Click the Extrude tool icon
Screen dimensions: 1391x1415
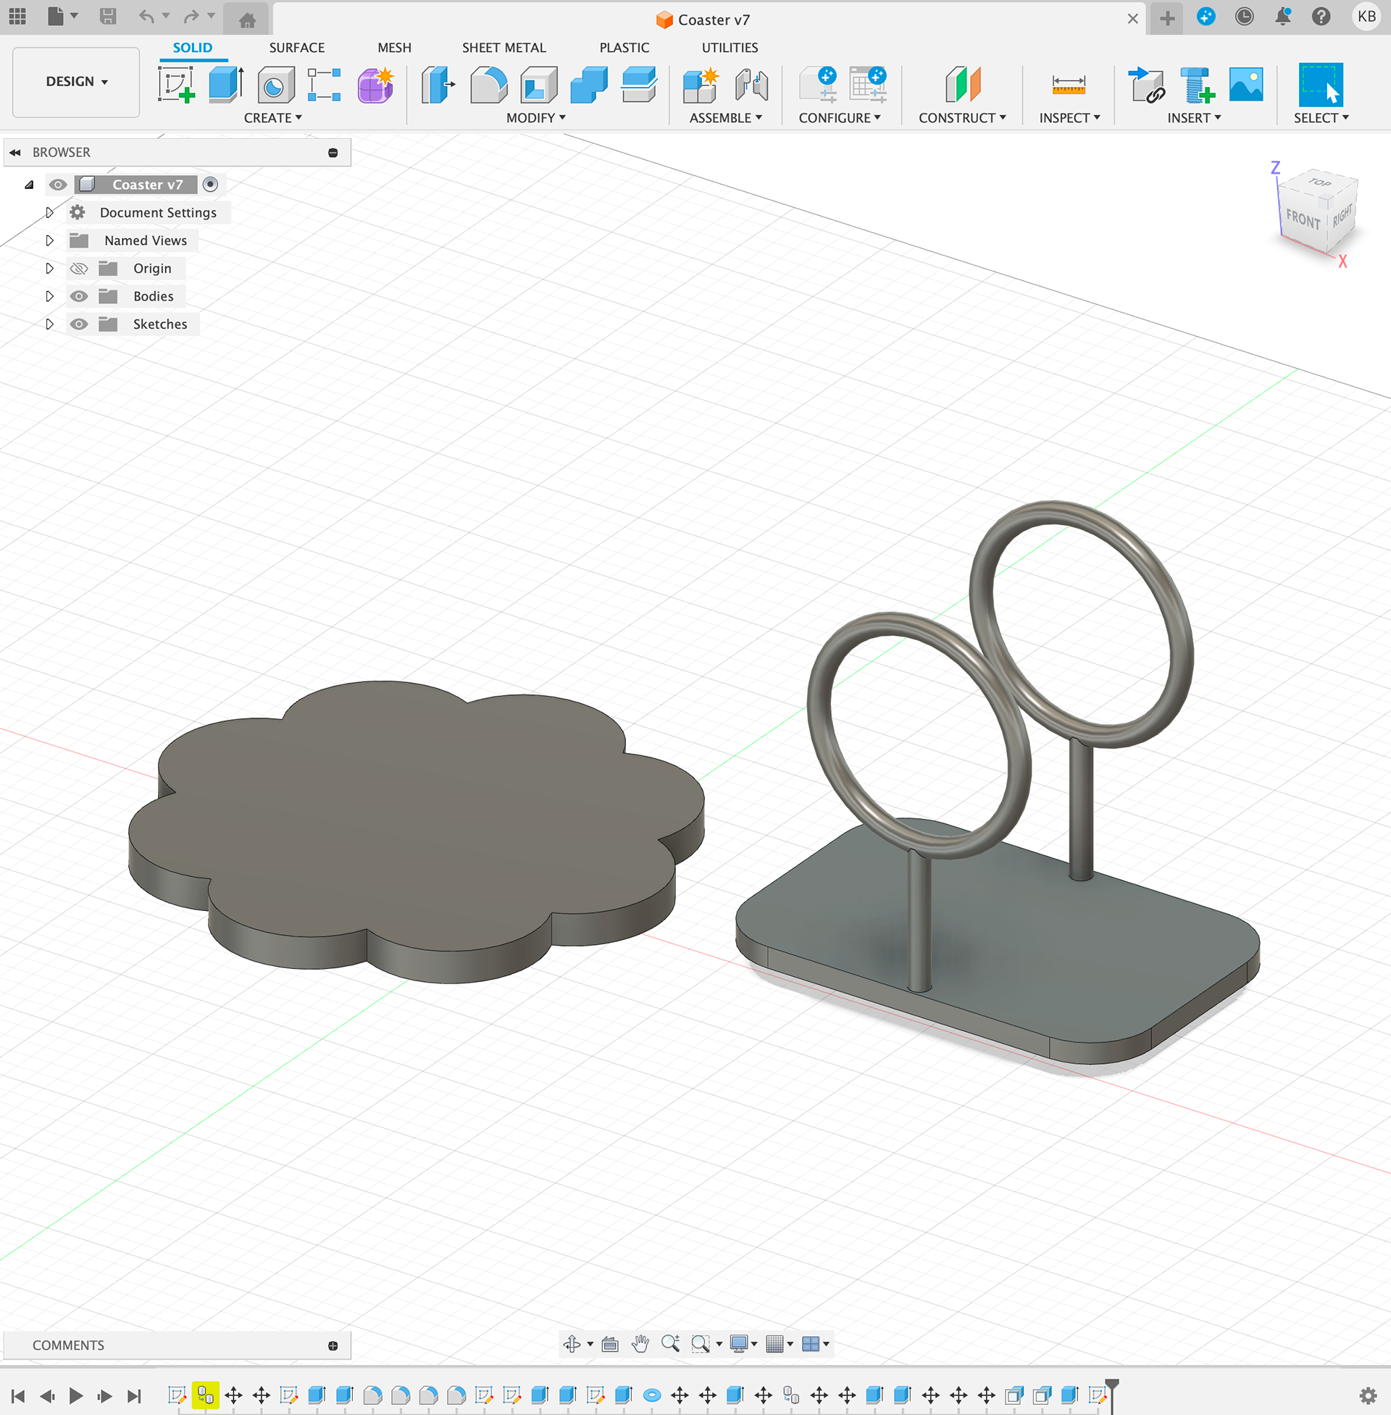[x=225, y=84]
